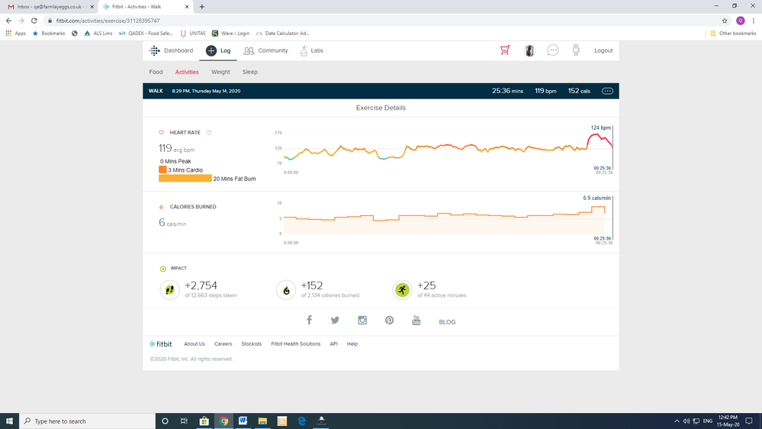
Task: Open the Chrome profile avatar
Action: tap(740, 21)
